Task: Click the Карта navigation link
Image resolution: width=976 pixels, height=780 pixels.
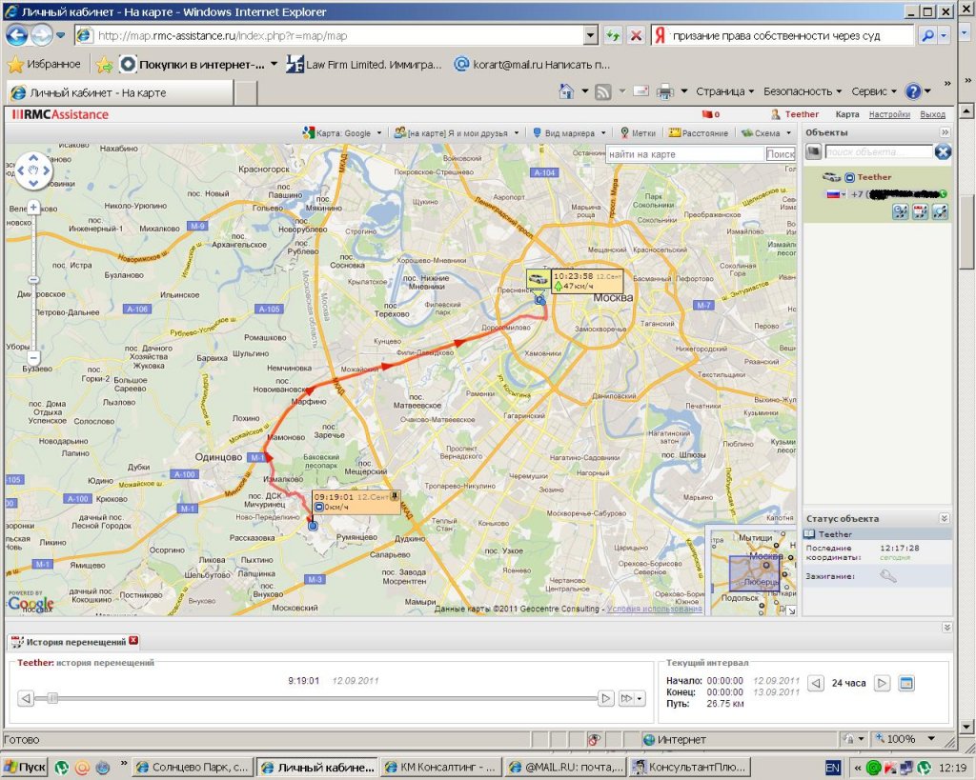Action: tap(847, 114)
